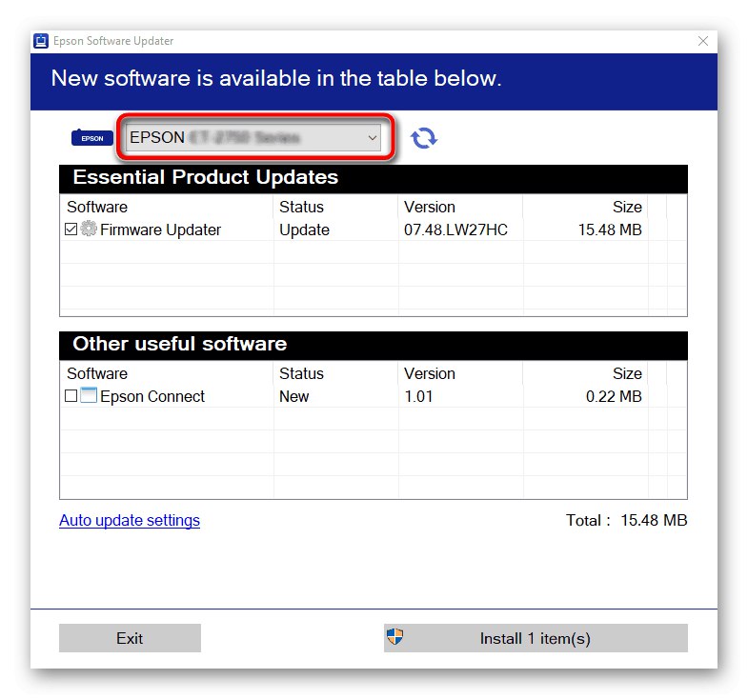Click the blue EPSON printer logo icon
Screen dimensions: 748x699
[x=92, y=138]
